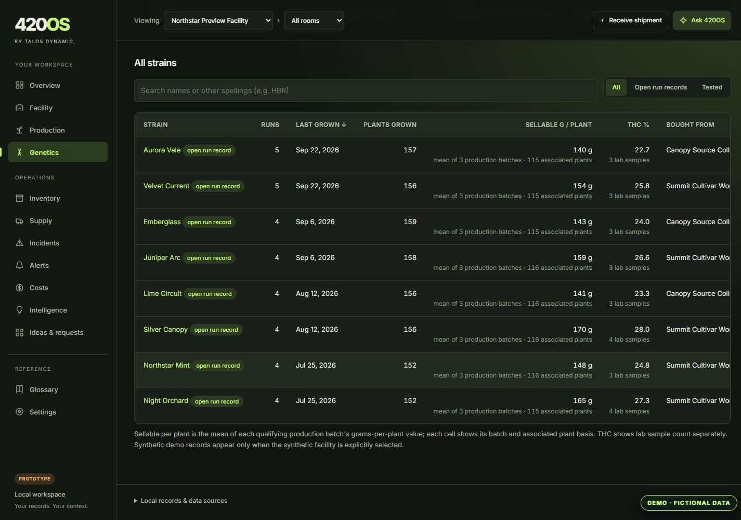Click the Receive shipment button
Viewport: 741px width, 520px height.
click(x=630, y=20)
